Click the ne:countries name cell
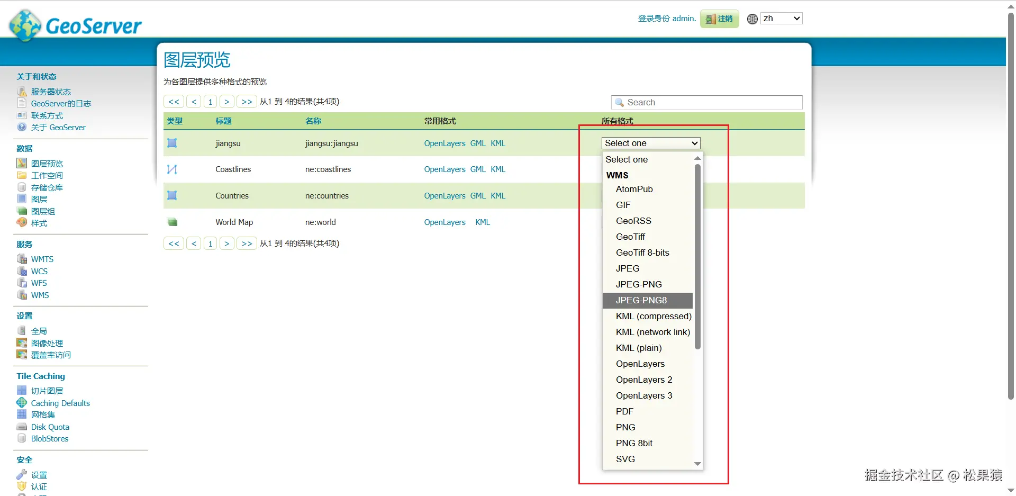The height and width of the screenshot is (496, 1016). [327, 196]
